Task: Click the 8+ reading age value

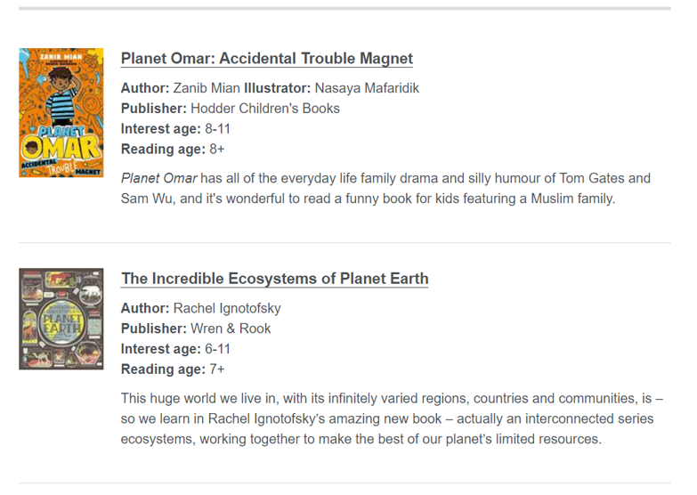Action: 215,149
